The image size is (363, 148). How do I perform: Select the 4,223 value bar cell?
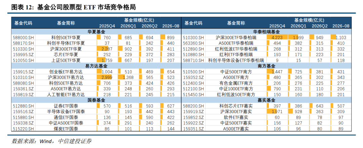pos(277,38)
